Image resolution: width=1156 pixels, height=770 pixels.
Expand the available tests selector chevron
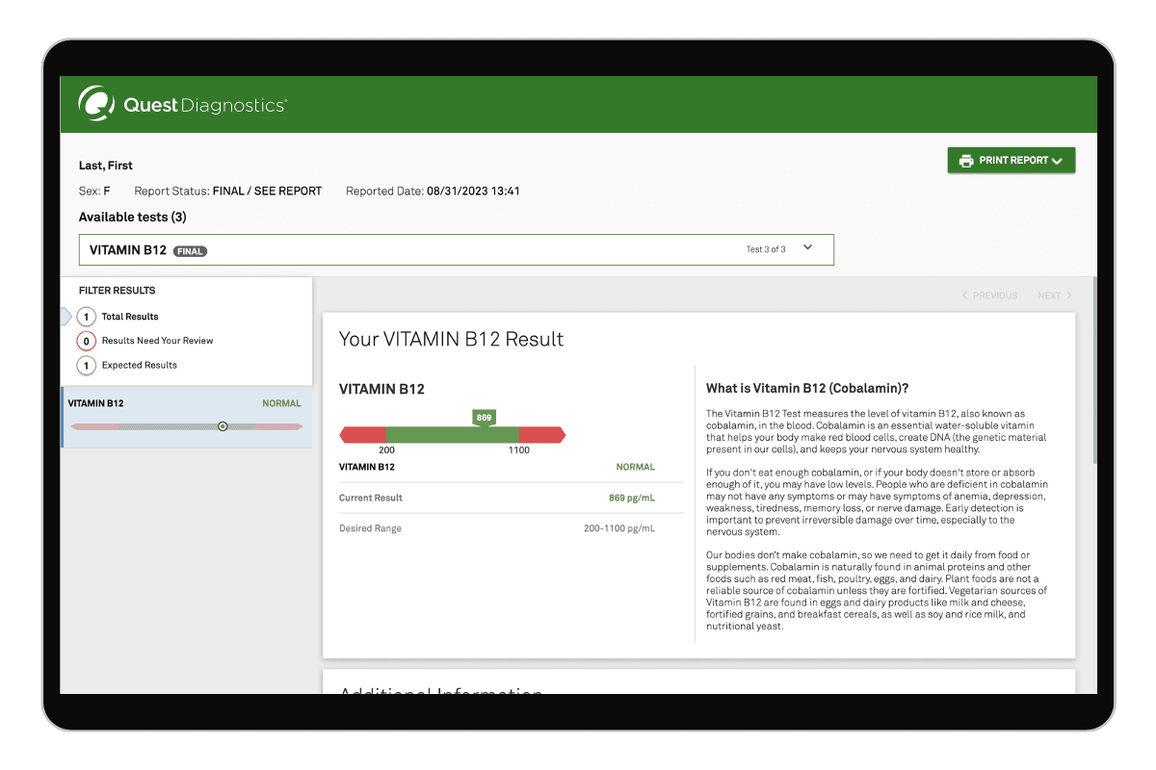tap(807, 248)
